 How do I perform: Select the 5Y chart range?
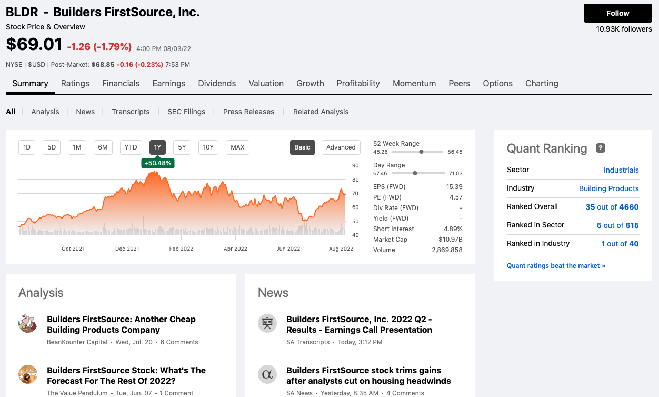pyautogui.click(x=182, y=147)
